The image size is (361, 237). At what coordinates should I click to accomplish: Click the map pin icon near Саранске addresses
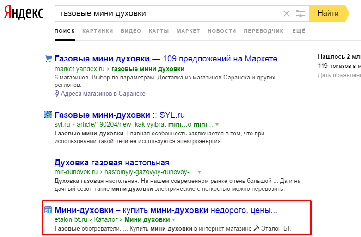(57, 94)
